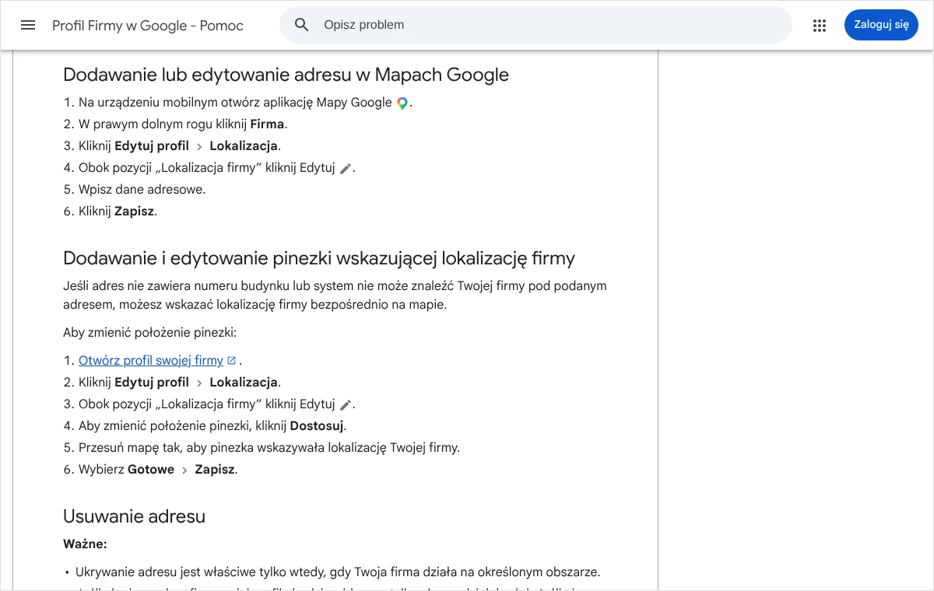Click the bold word 'Firma' in step 2
The height and width of the screenshot is (591, 934).
(x=267, y=124)
